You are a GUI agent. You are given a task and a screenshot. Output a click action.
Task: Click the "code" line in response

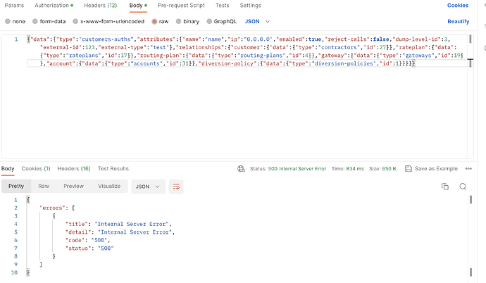coord(87,240)
